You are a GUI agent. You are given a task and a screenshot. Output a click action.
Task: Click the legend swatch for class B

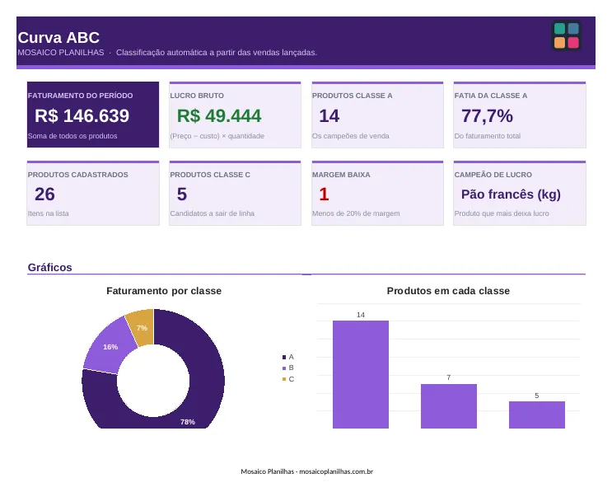pyautogui.click(x=284, y=368)
